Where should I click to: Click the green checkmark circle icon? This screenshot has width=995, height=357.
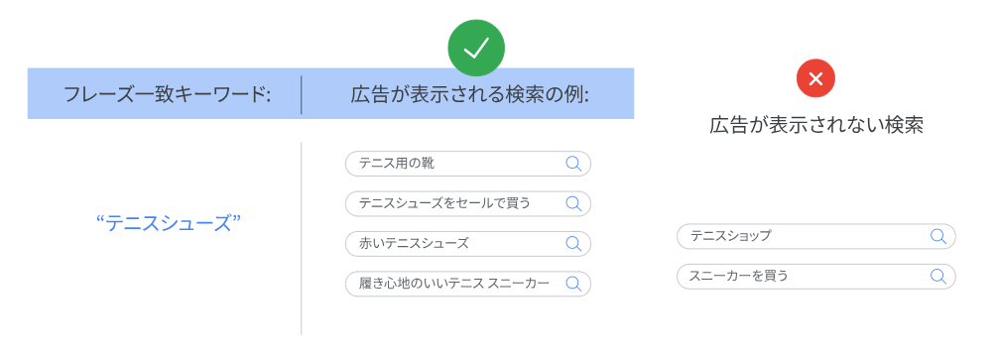click(476, 49)
